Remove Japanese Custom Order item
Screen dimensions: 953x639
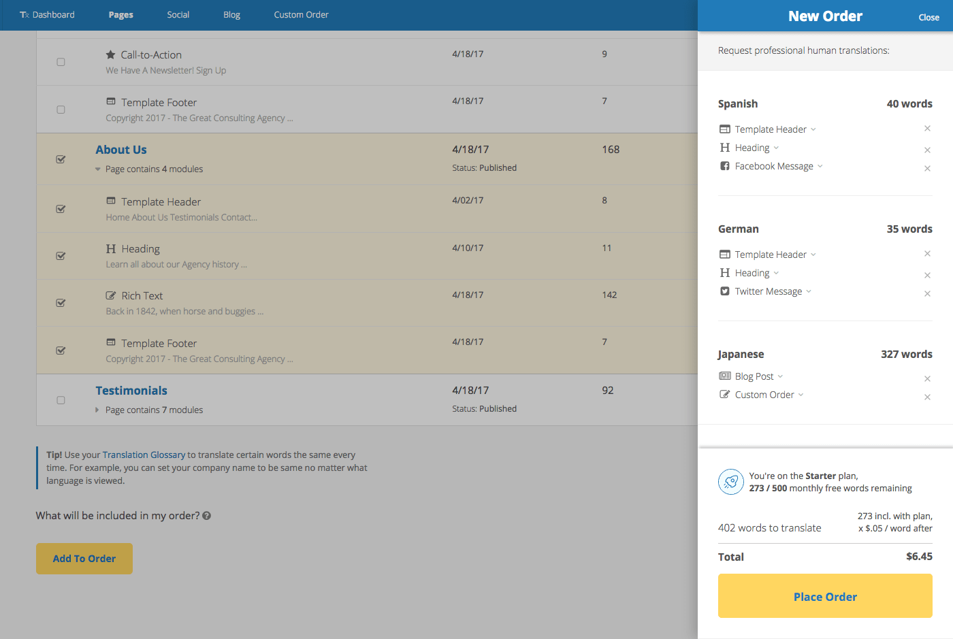pyautogui.click(x=927, y=397)
